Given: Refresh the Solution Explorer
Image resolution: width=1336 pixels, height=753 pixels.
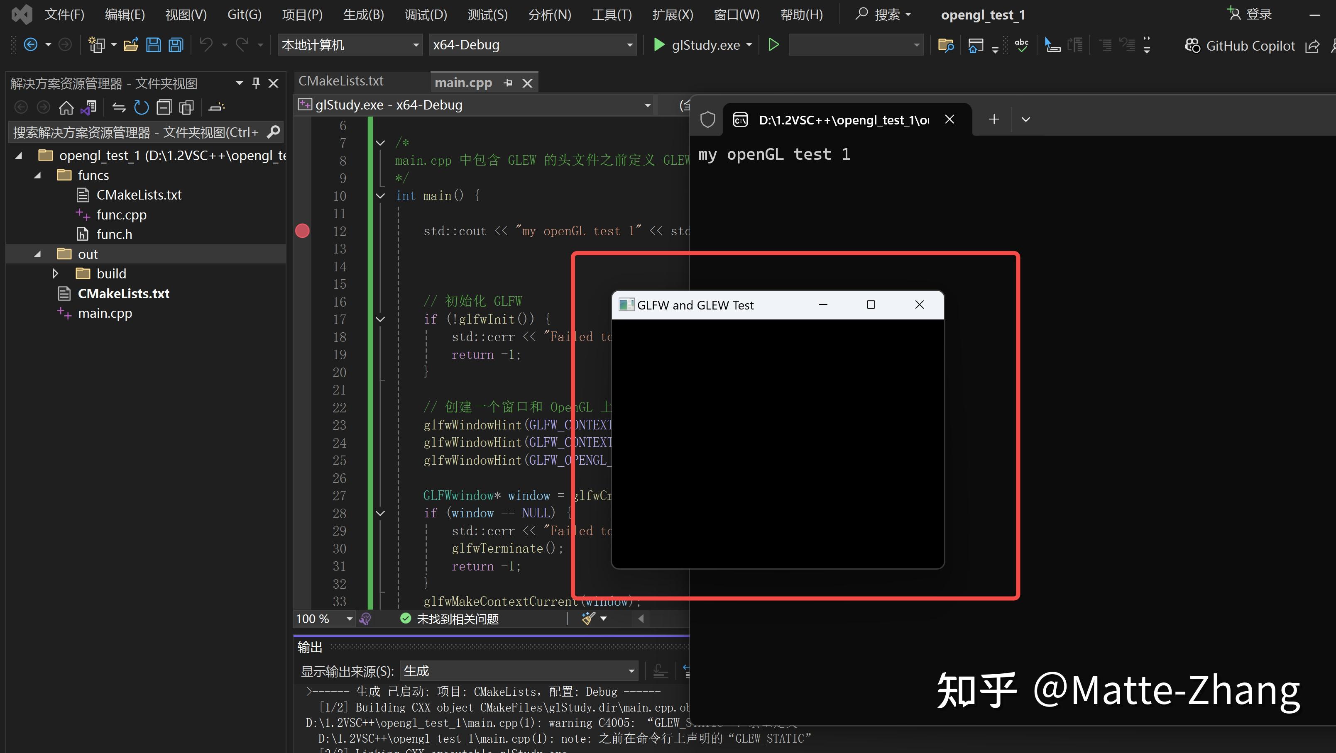Looking at the screenshot, I should (141, 107).
